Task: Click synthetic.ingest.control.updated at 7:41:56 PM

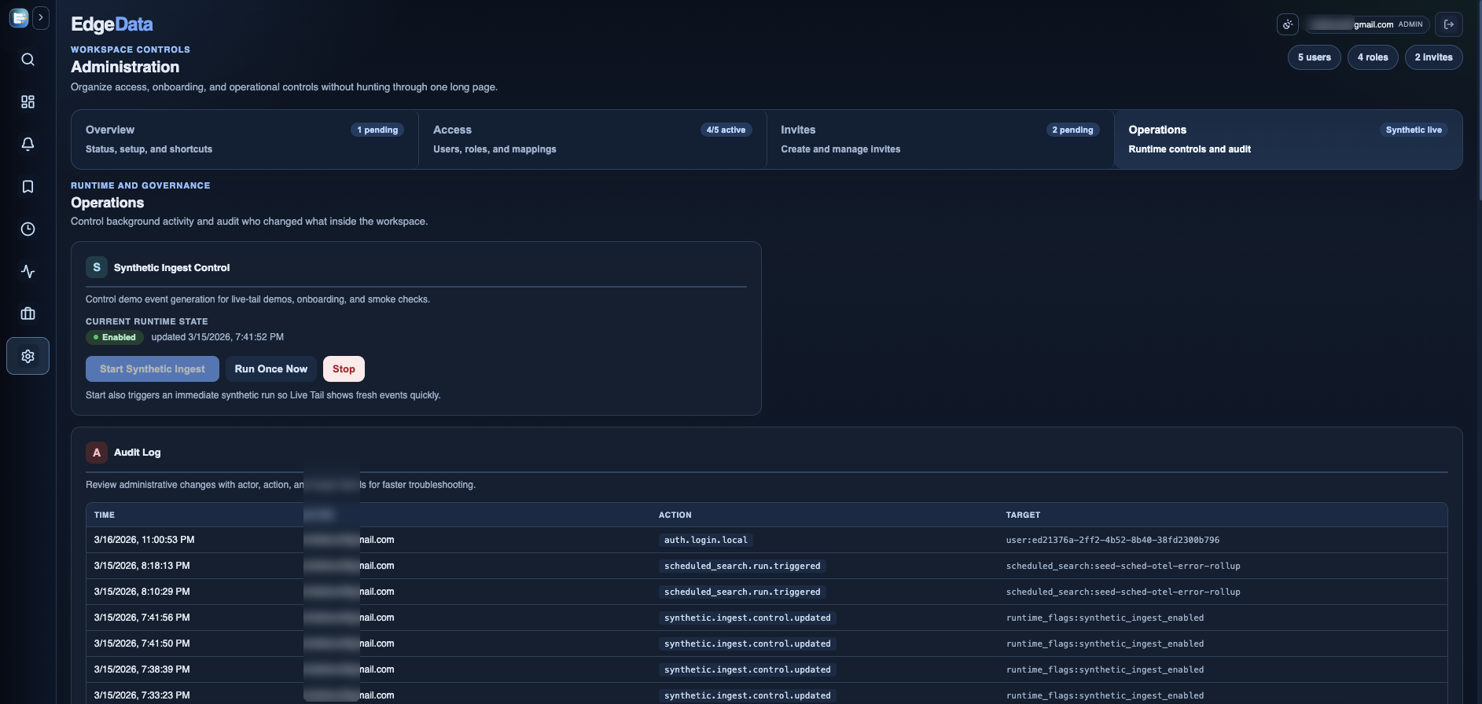Action: click(748, 618)
